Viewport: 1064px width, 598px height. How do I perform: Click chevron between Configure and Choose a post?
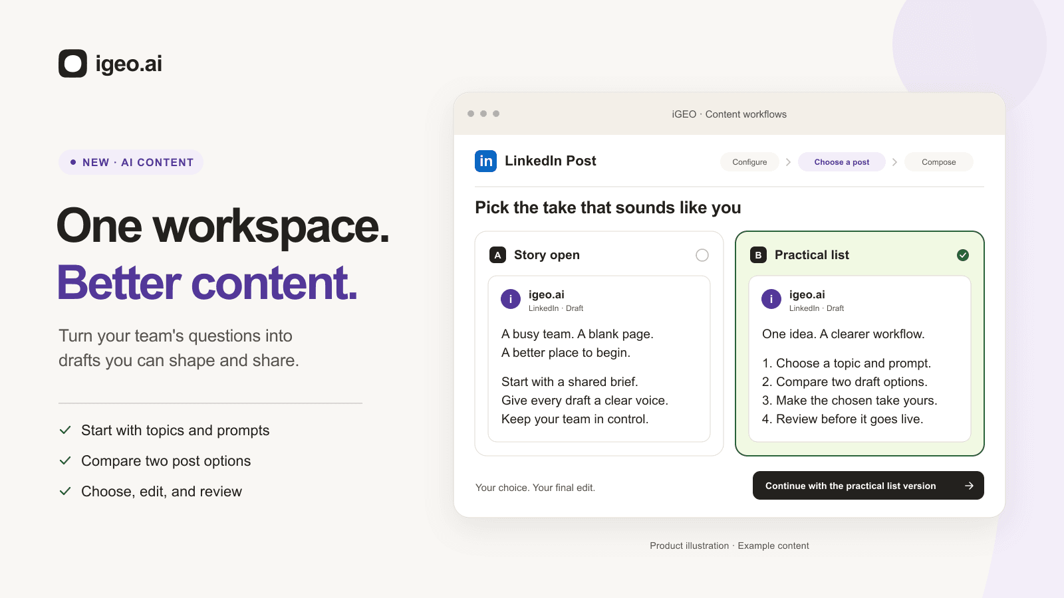tap(788, 162)
